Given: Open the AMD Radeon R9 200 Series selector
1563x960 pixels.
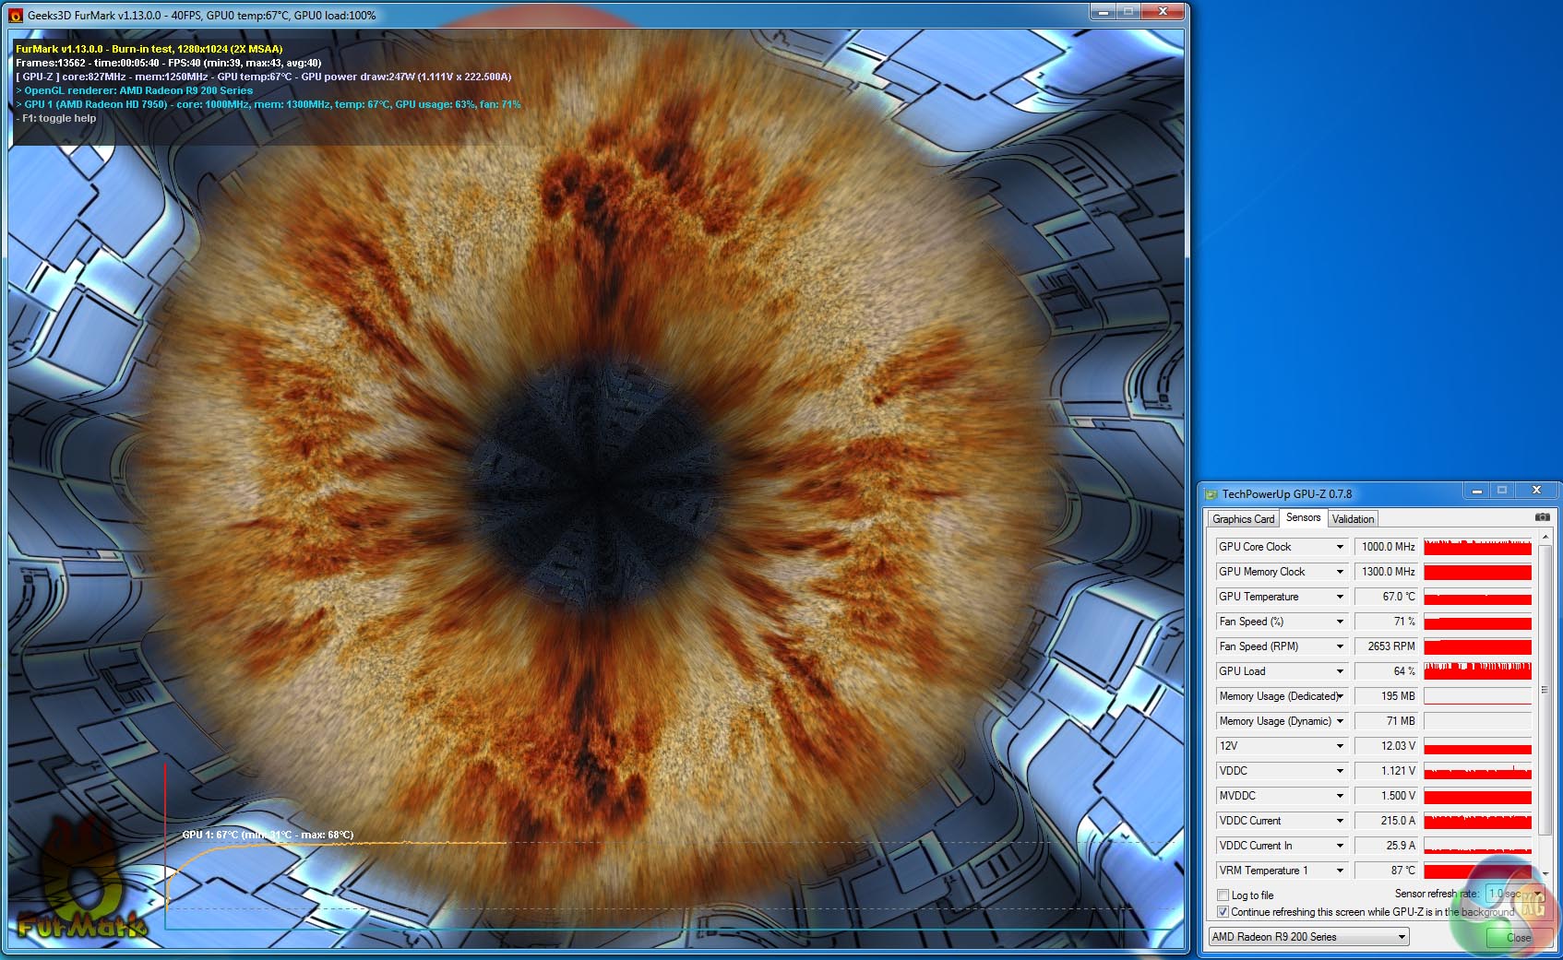Looking at the screenshot, I should [x=1308, y=937].
